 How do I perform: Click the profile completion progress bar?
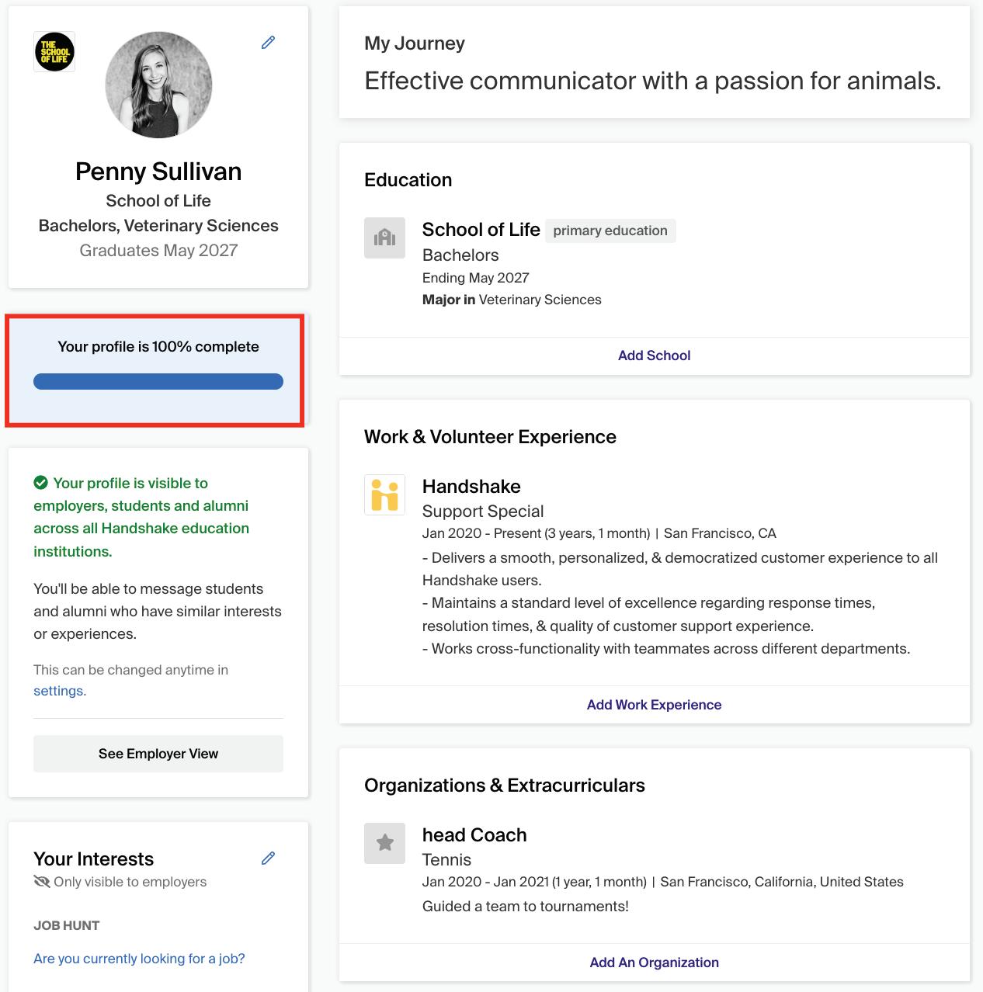[158, 381]
